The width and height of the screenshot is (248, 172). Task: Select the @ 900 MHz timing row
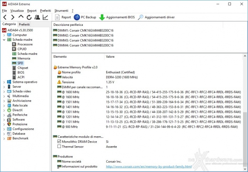coord(147,127)
